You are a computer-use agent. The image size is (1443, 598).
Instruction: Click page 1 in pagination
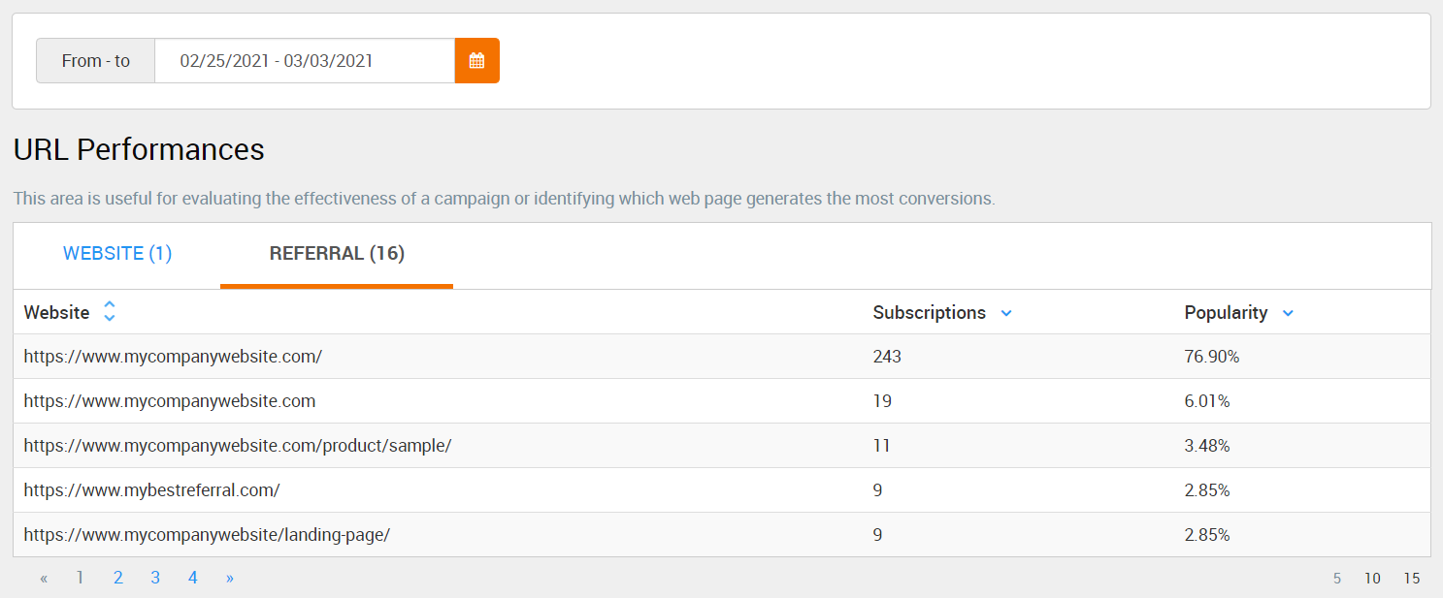tap(81, 578)
